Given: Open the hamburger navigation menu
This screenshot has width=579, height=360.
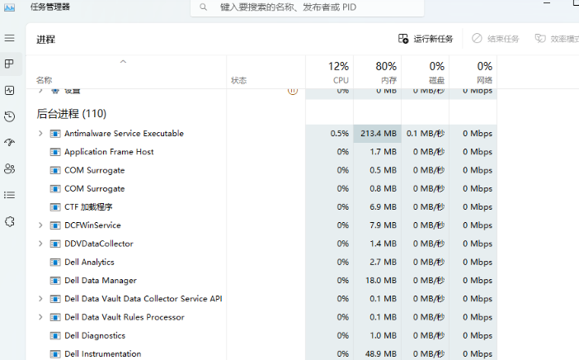Looking at the screenshot, I should [x=10, y=39].
